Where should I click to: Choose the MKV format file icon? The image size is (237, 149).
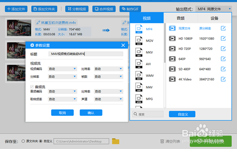click(x=139, y=52)
